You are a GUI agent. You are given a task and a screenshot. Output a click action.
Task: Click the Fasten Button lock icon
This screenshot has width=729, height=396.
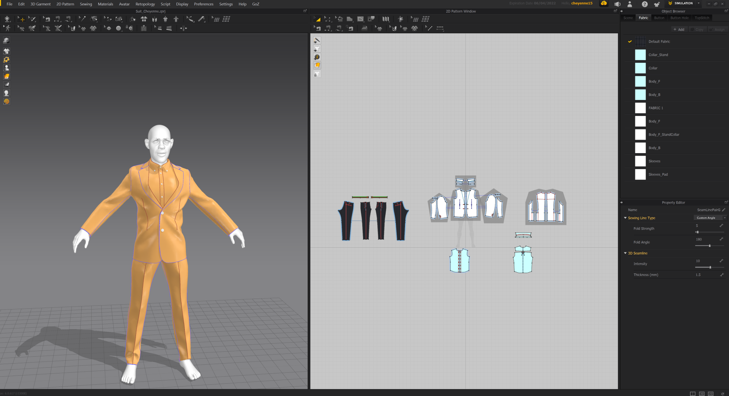click(129, 28)
